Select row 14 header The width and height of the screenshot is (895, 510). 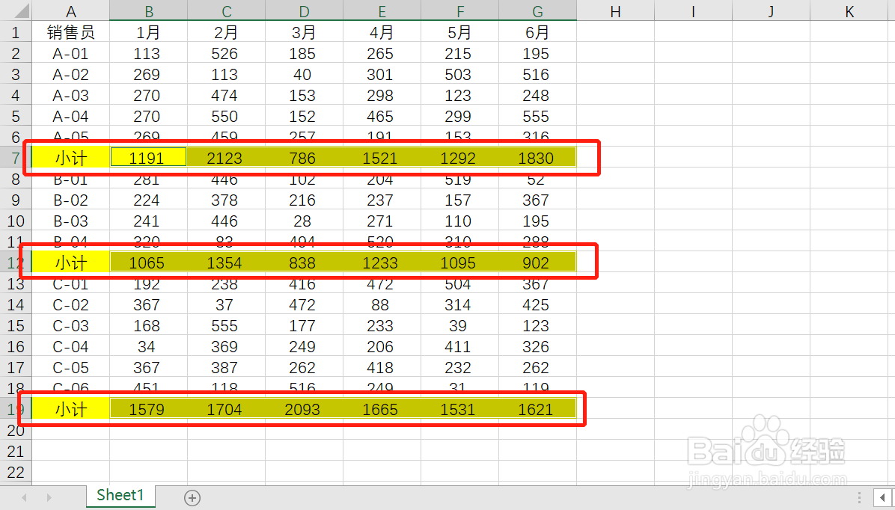click(16, 304)
